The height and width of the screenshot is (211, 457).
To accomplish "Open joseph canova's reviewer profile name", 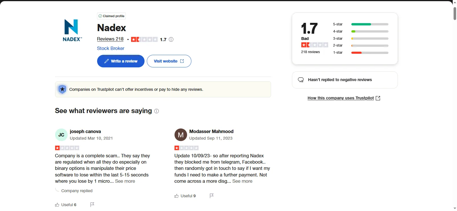I will click(85, 131).
